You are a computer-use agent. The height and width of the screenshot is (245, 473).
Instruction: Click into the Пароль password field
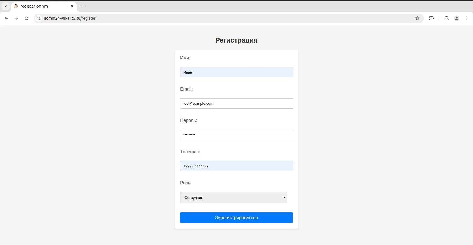[237, 135]
